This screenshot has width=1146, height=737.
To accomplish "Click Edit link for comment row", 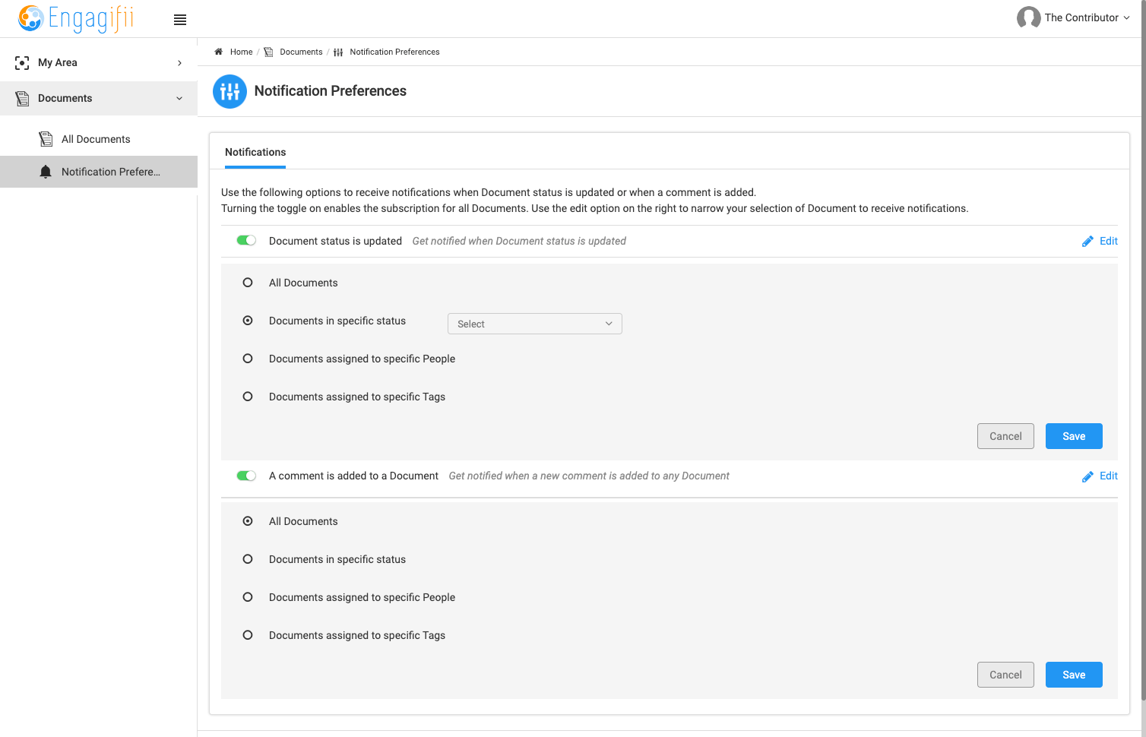I will tap(1109, 476).
